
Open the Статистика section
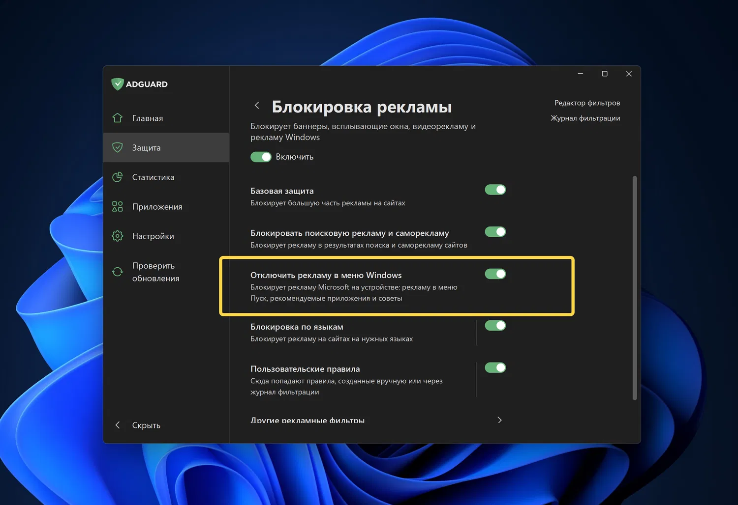166,177
